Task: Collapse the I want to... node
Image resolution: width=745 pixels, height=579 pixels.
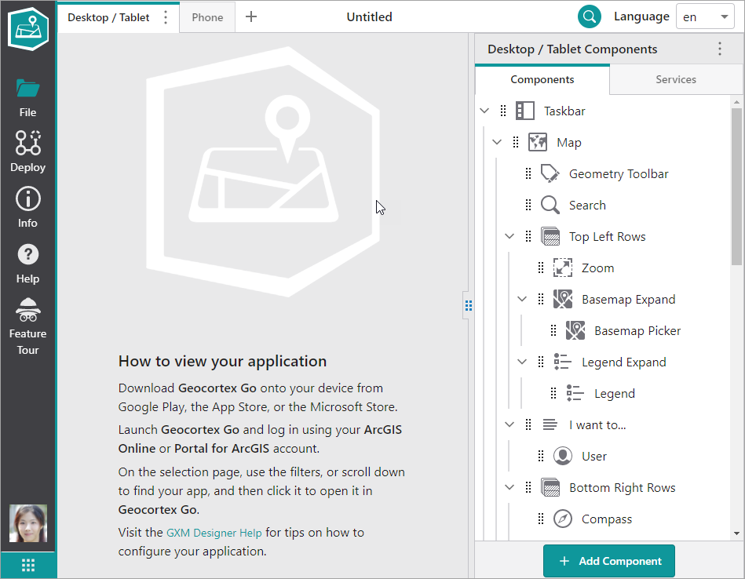Action: click(x=509, y=424)
